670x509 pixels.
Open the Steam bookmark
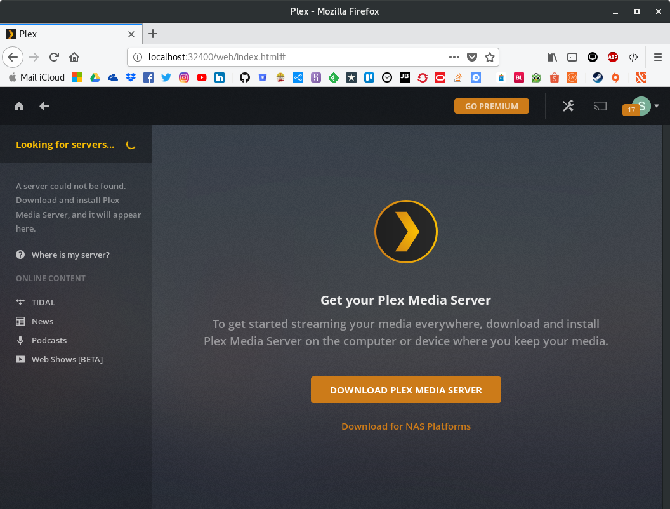pos(598,77)
